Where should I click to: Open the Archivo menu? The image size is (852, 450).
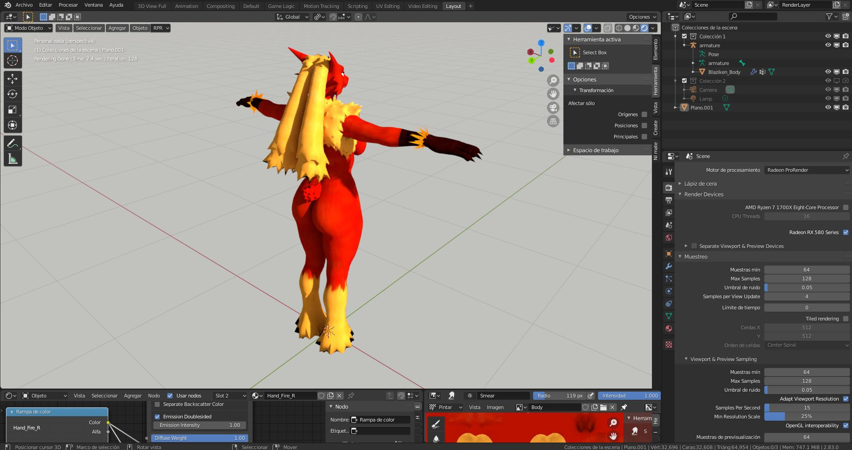click(x=24, y=5)
